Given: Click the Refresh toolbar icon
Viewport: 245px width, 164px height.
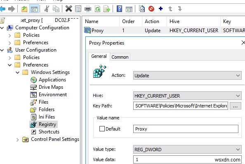Looking at the screenshot, I should 97,9.
